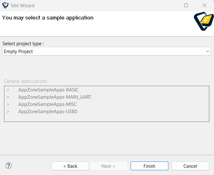
Task: Open the Select project type dropdown
Action: [x=107, y=51]
